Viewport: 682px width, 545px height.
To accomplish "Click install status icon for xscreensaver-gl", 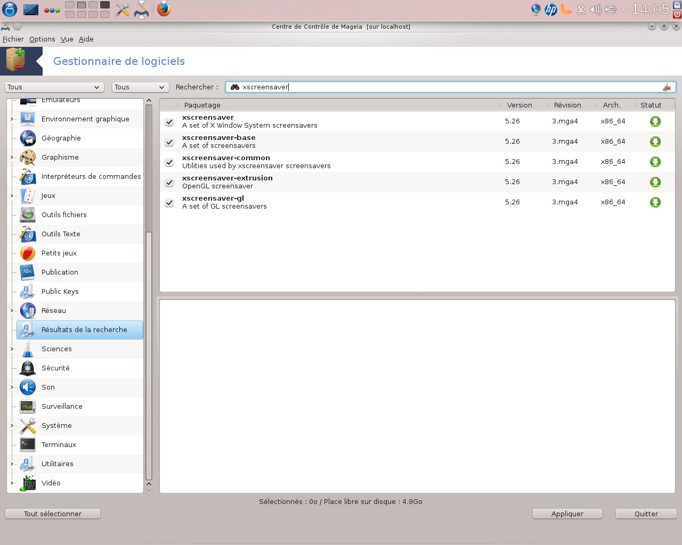I will [x=655, y=202].
